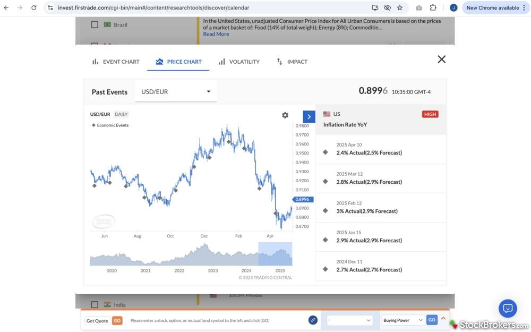The height and width of the screenshot is (332, 531).
Task: Open the chart settings gear
Action: pyautogui.click(x=285, y=115)
